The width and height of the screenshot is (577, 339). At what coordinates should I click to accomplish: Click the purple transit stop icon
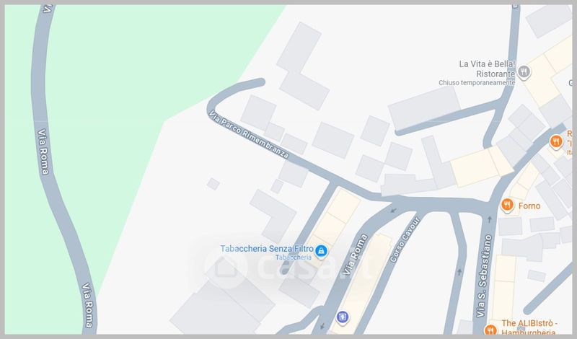(342, 317)
